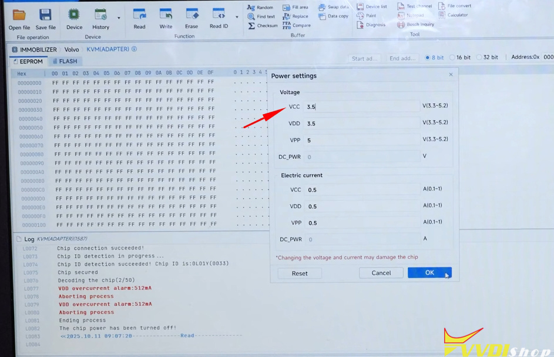This screenshot has width=554, height=357.
Task: Click the info icon beside KVM(ADAPTER)
Action: coord(134,49)
